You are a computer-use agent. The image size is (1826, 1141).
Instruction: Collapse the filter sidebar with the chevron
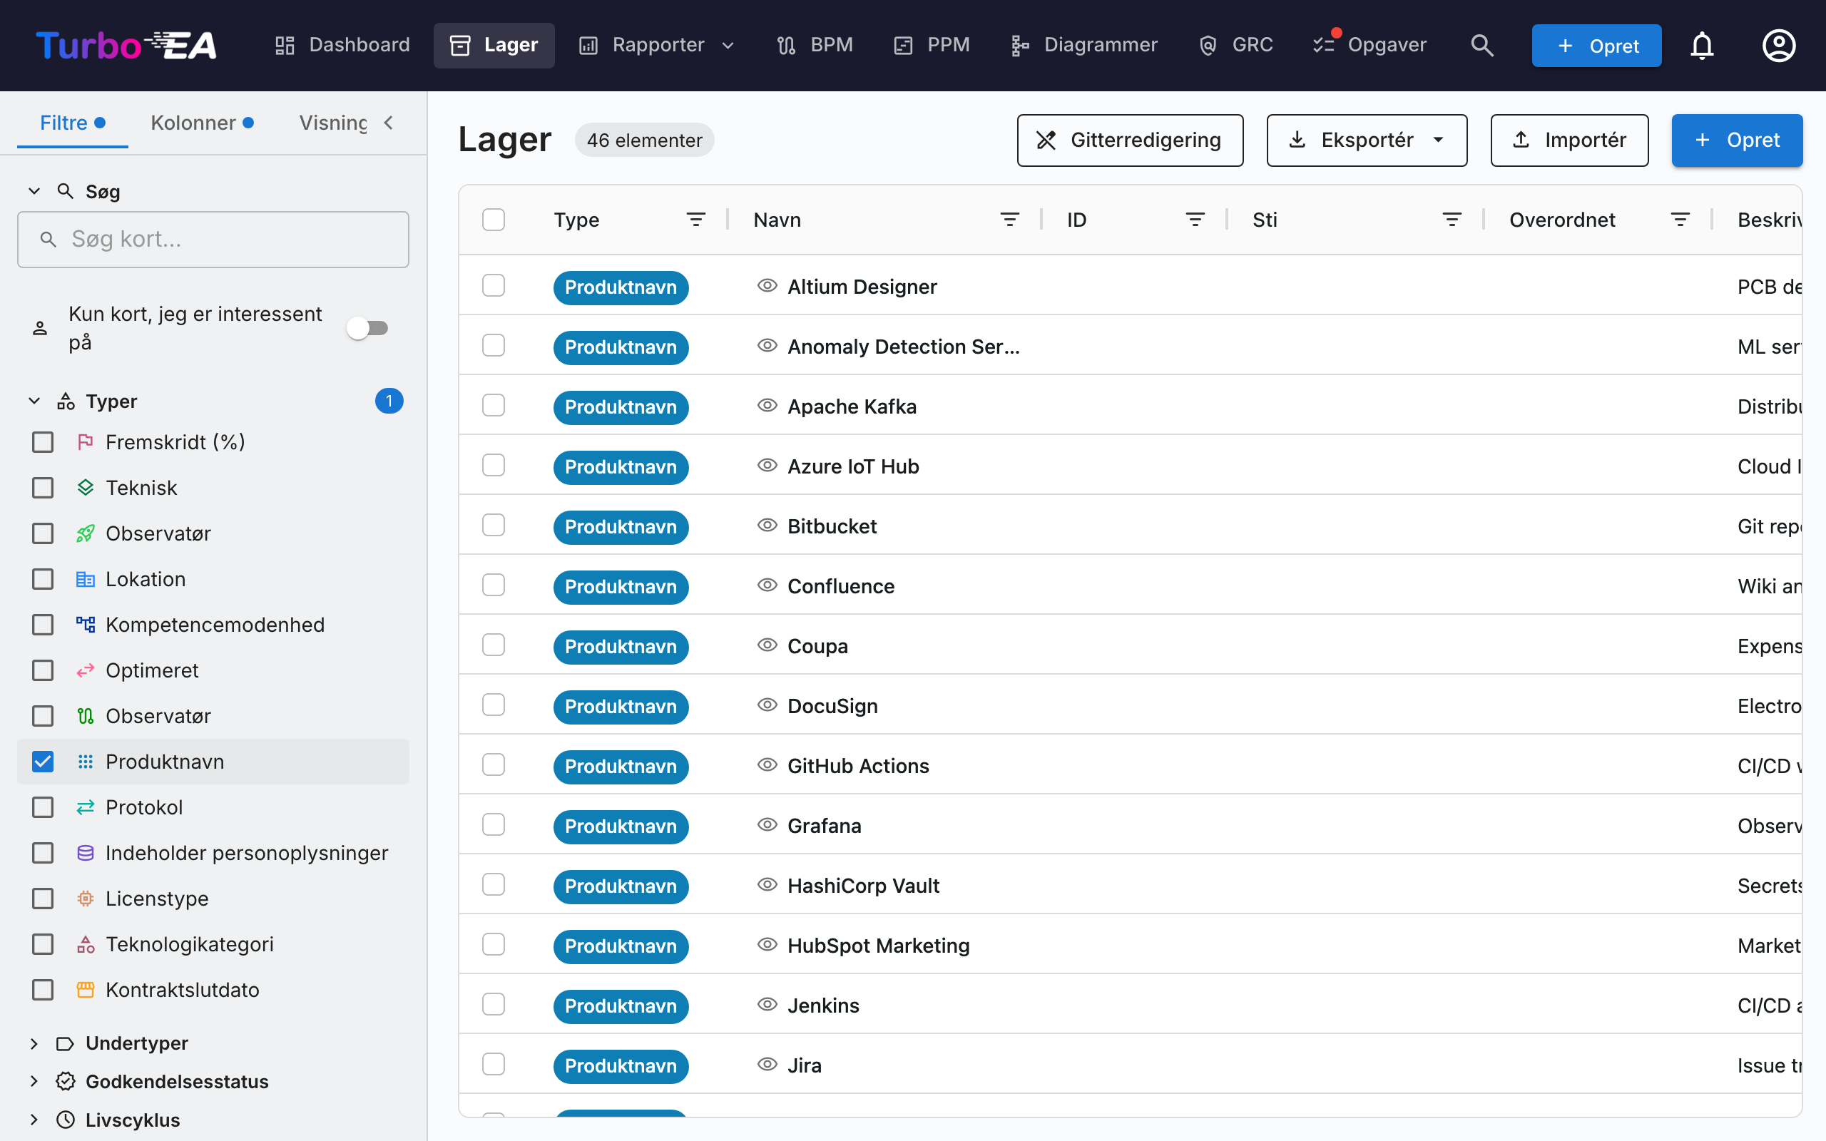coord(389,123)
